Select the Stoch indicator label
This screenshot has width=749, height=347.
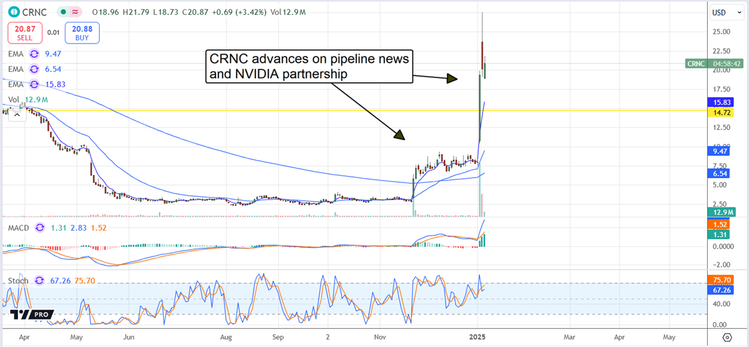(17, 280)
